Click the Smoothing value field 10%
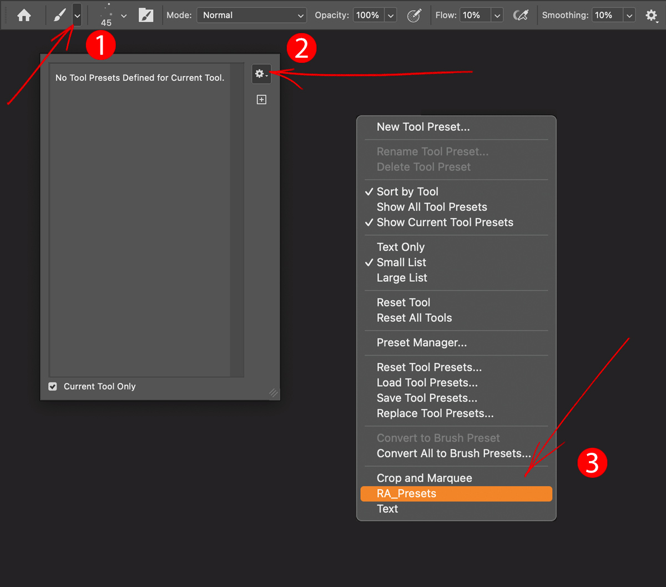Image resolution: width=666 pixels, height=587 pixels. [x=606, y=15]
